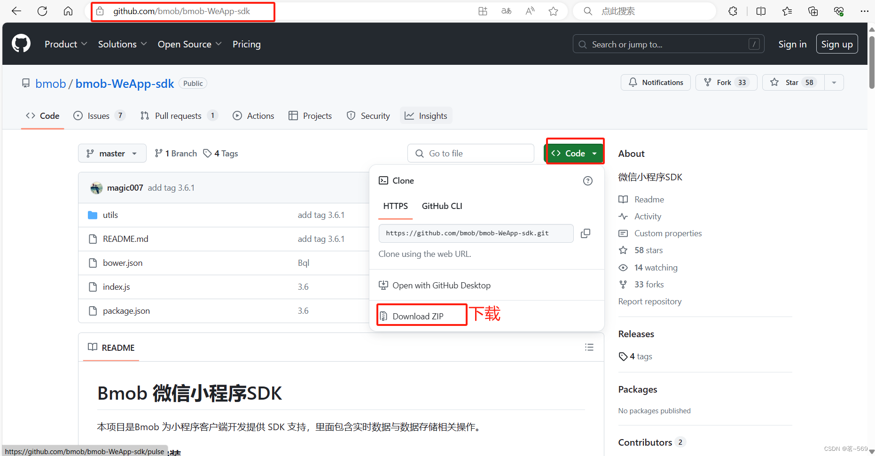Image resolution: width=875 pixels, height=456 pixels.
Task: Click the browser back arrow
Action: pos(16,11)
